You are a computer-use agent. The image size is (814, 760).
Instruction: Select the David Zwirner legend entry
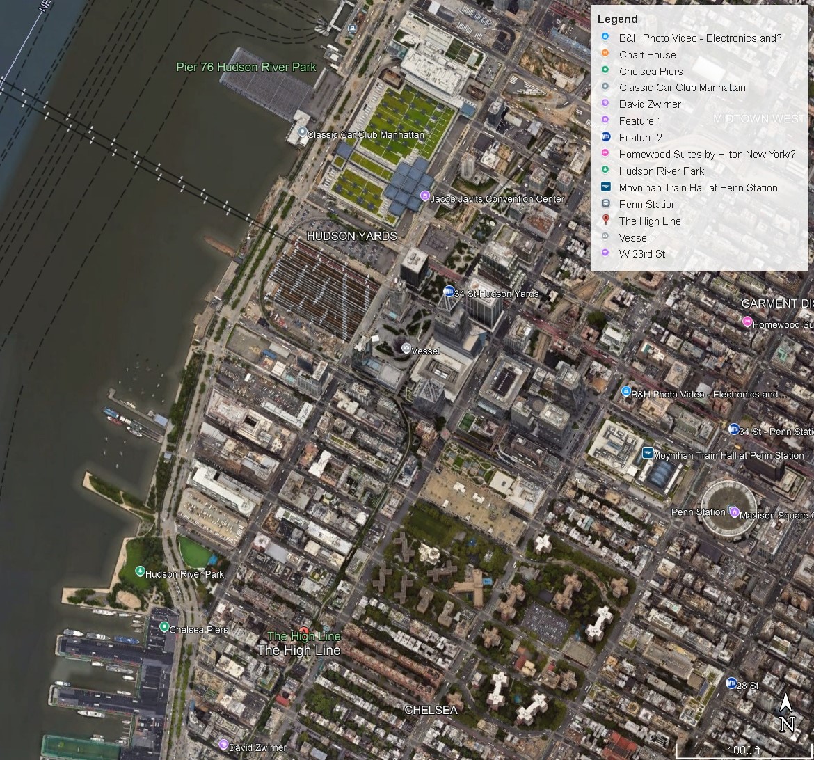(x=650, y=104)
